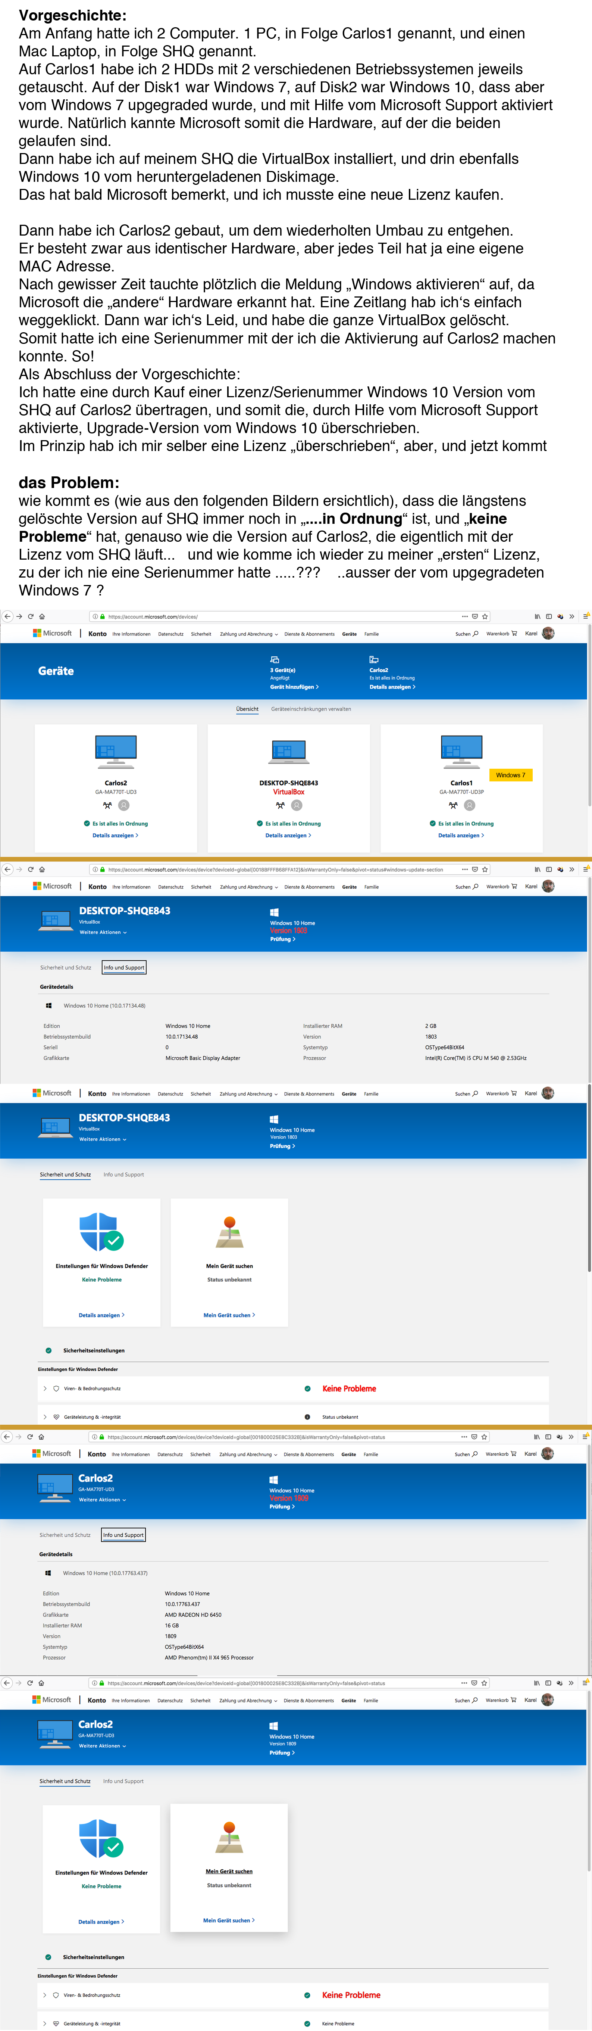This screenshot has height=2031, width=592.
Task: Click the DESKTOP-SHQE843 laptop image on overview card
Action: (x=288, y=752)
